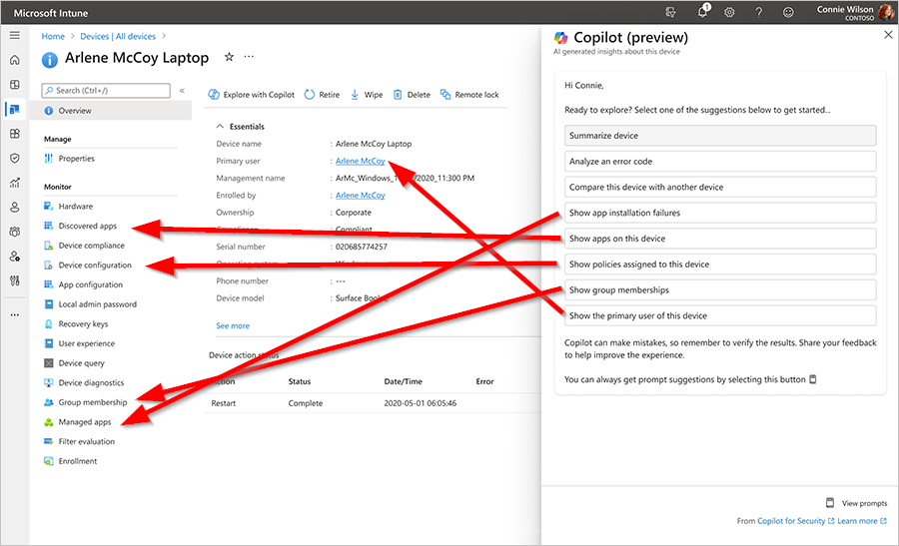Open Discovered apps menu item
This screenshot has height=546, width=899.
coord(80,226)
